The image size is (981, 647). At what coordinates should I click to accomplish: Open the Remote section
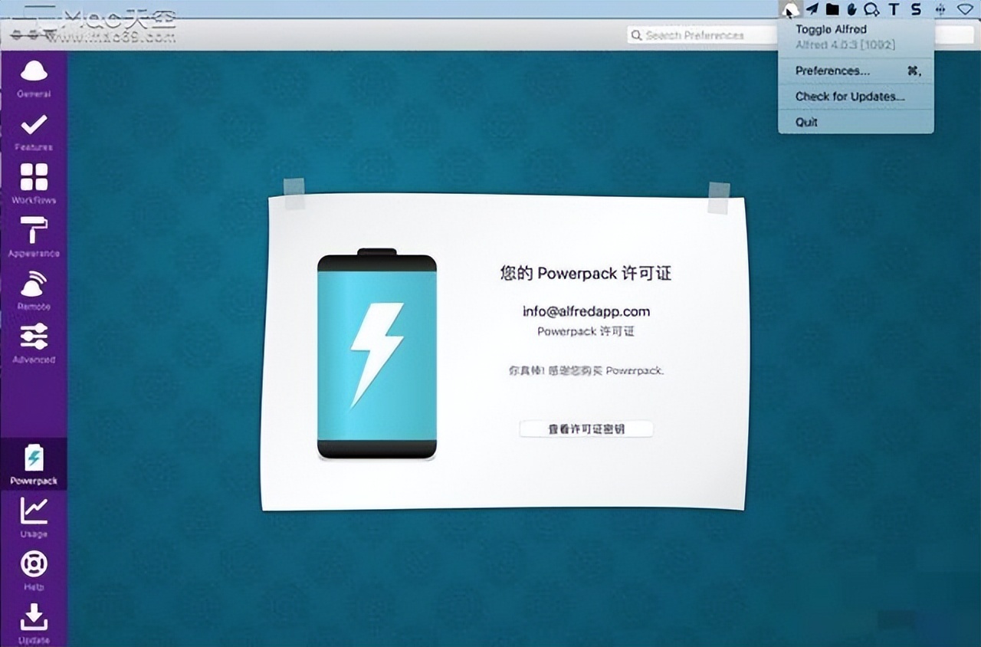point(34,291)
